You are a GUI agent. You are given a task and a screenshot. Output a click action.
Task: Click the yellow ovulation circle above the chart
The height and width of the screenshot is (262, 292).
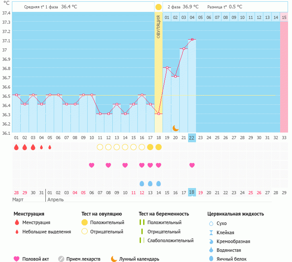(x=159, y=7)
